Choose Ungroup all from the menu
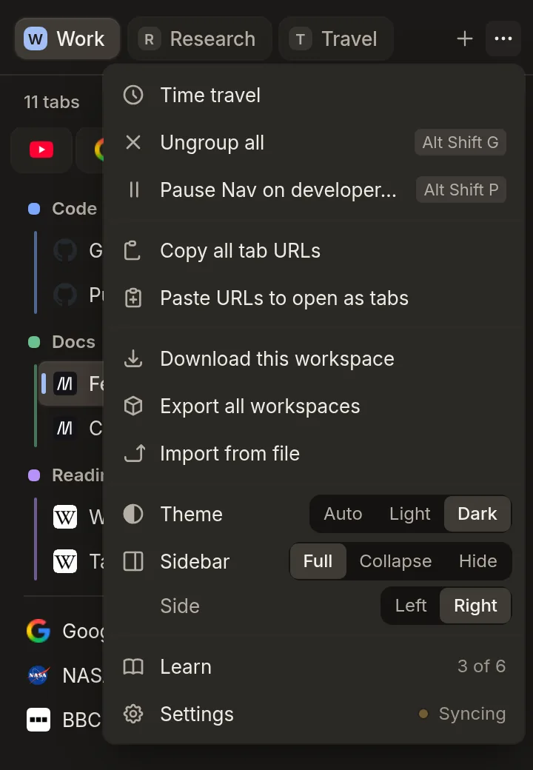The image size is (533, 770). click(314, 142)
